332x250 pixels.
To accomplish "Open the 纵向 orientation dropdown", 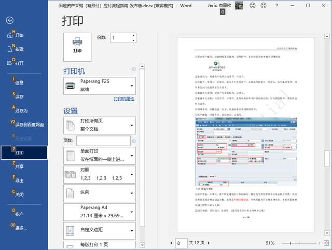I will tap(100, 193).
